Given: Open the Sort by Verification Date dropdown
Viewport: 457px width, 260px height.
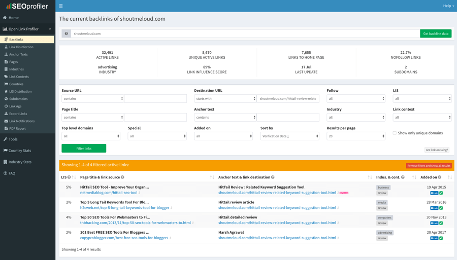Looking at the screenshot, I should (x=289, y=136).
